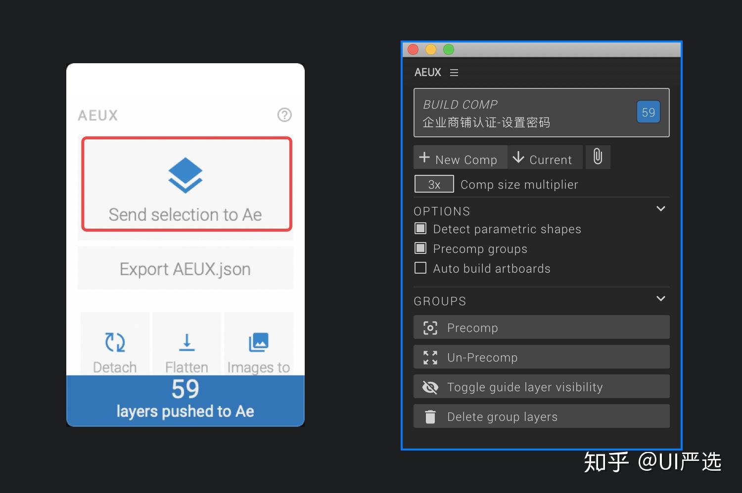Collapse the GROUPS section chevron
Viewport: 742px width, 493px height.
[x=661, y=298]
